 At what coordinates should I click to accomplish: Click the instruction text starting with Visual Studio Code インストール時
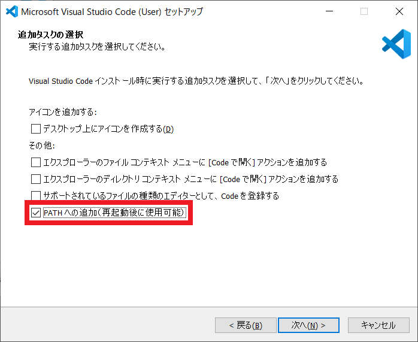pyautogui.click(x=196, y=81)
